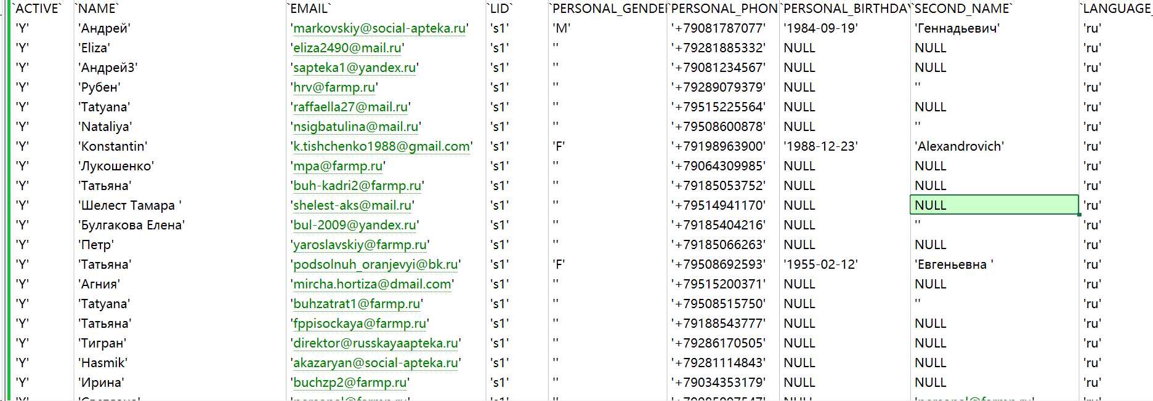Click the `PERSONAL_BIRTHDAY` column header
The width and height of the screenshot is (1153, 401).
coord(846,9)
